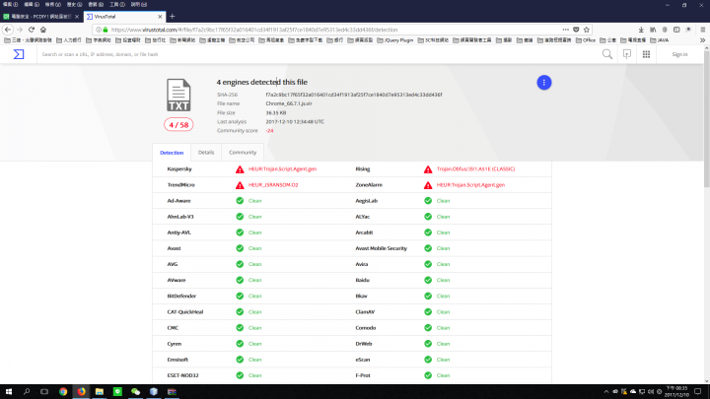This screenshot has height=399, width=710.
Task: Click the browser home icon
Action: coord(43,30)
